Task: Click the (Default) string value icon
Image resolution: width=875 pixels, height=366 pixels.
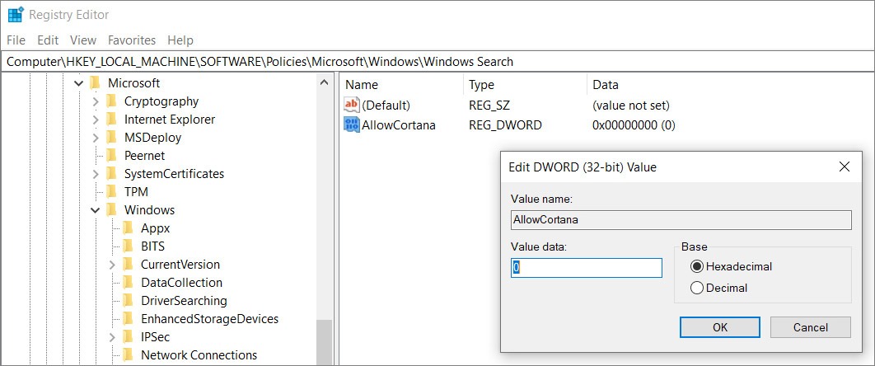Action: click(352, 105)
